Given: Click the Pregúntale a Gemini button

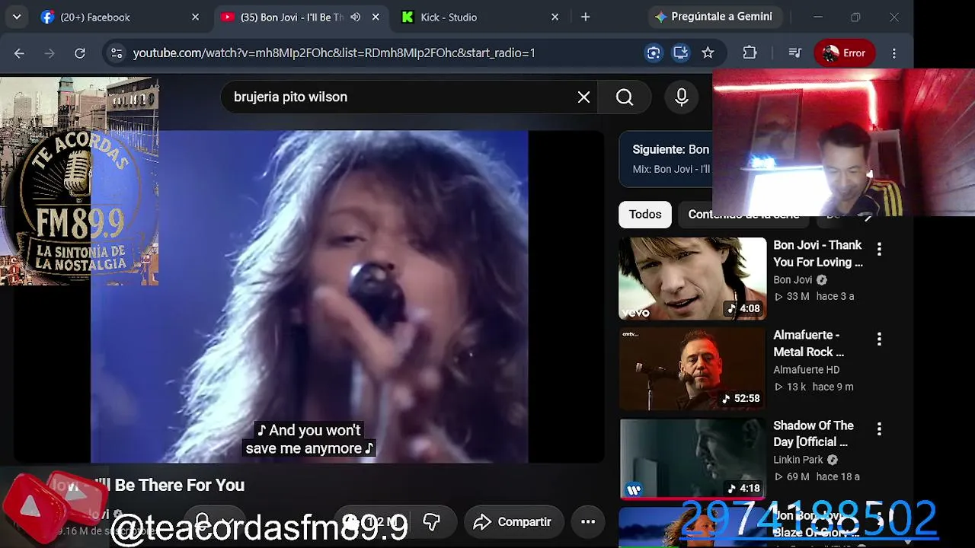Looking at the screenshot, I should click(x=714, y=17).
